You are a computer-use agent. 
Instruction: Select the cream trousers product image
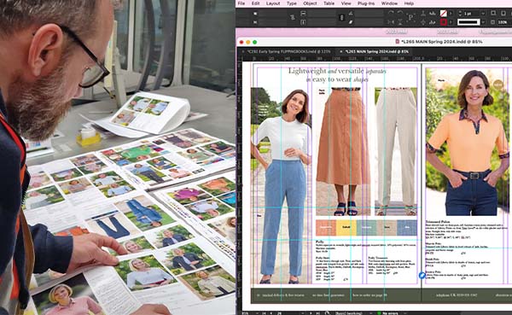pos(396,151)
